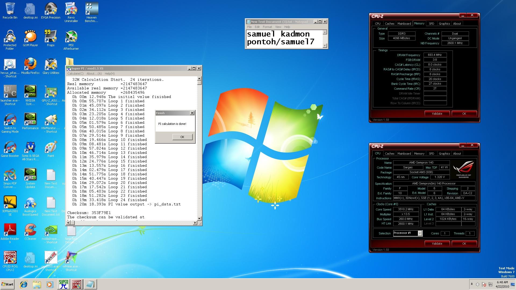Open About...(A) menu in Super PI

pyautogui.click(x=94, y=74)
